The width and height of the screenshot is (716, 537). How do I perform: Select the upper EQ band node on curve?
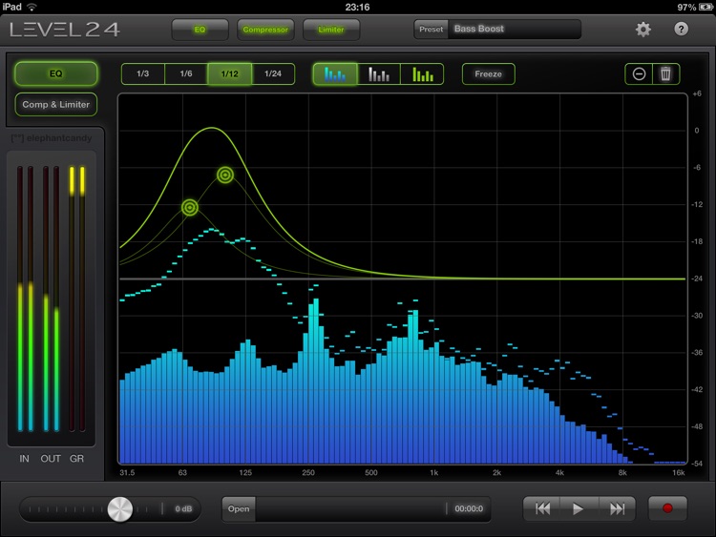point(225,175)
